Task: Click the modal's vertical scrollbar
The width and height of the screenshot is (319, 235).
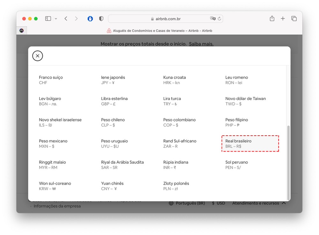Action: pos(288,162)
